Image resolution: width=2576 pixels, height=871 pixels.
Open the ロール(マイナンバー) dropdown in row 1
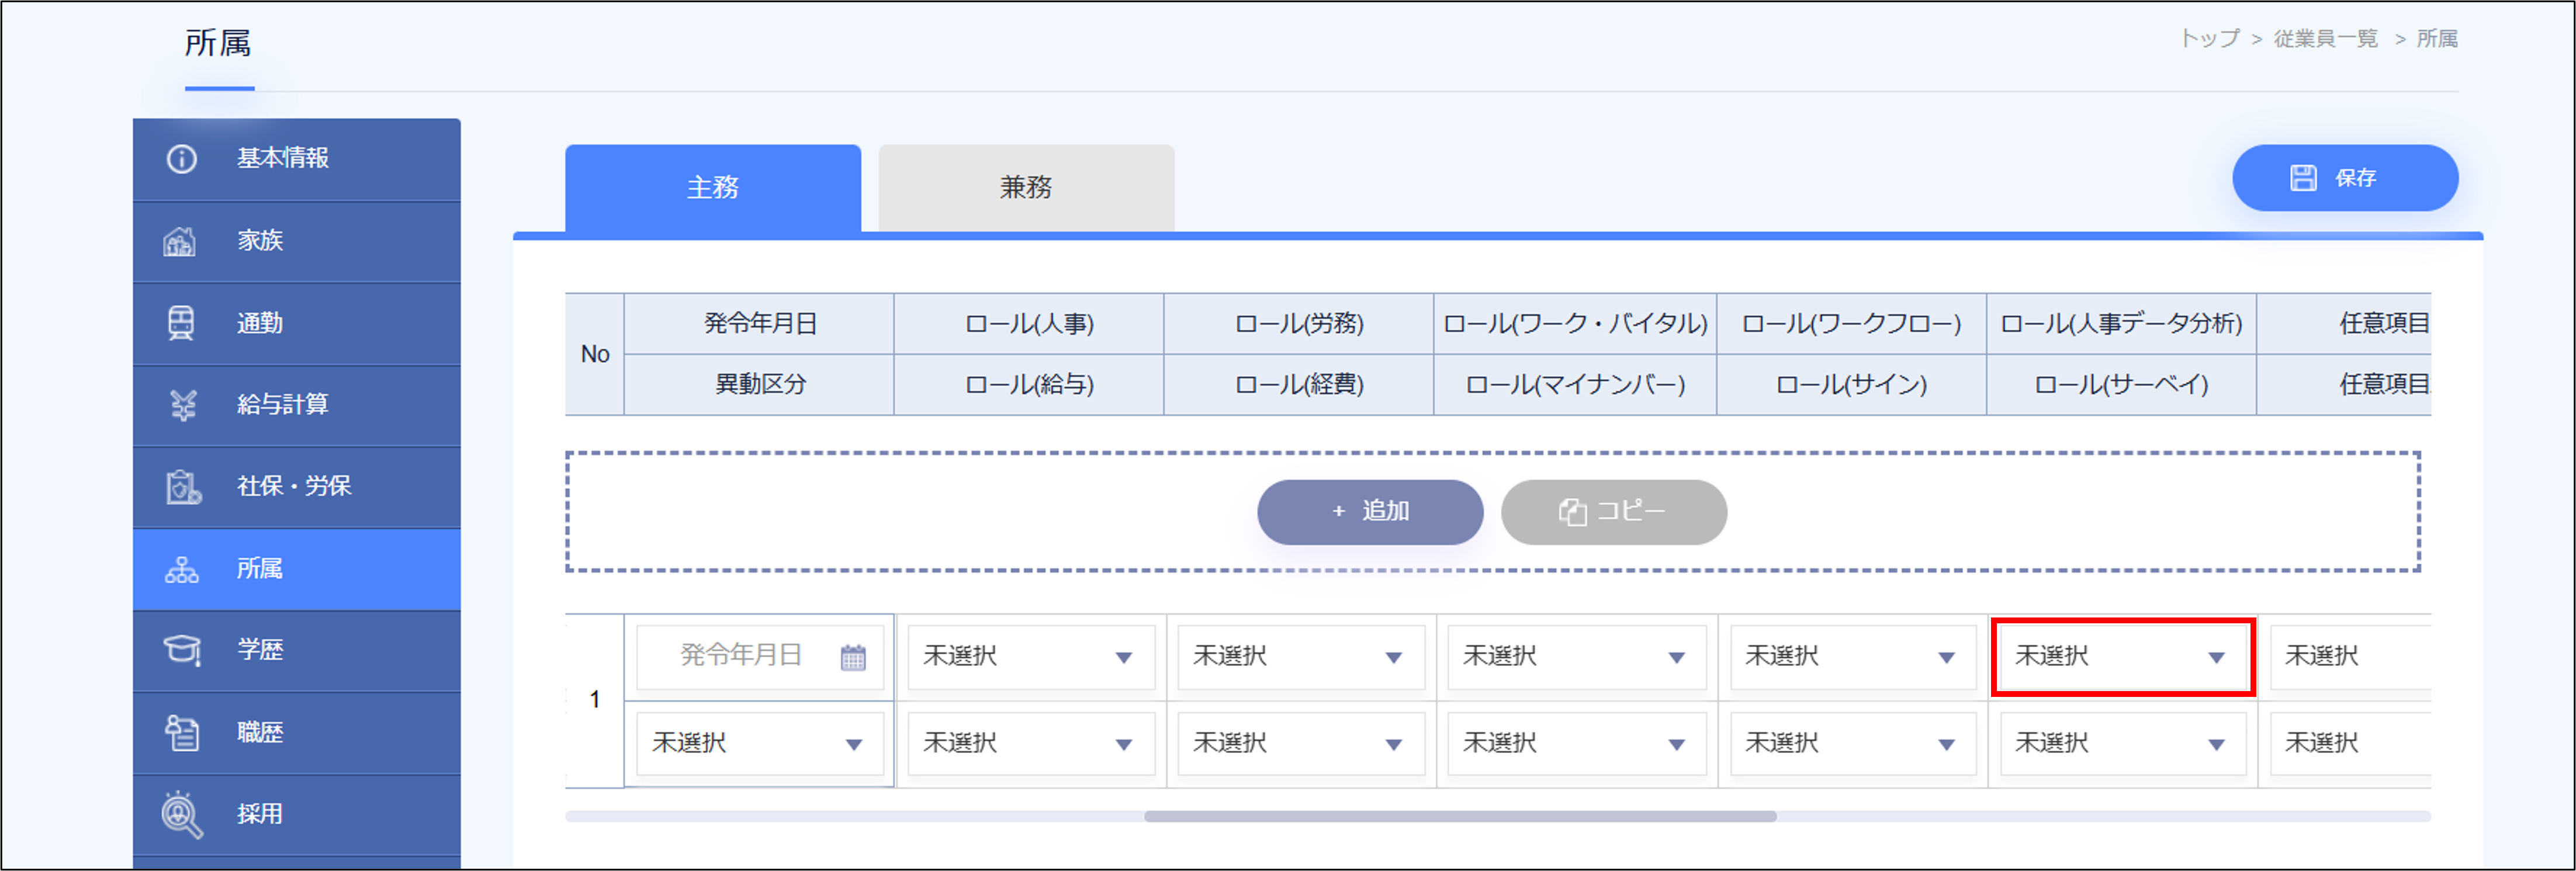pos(1577,744)
